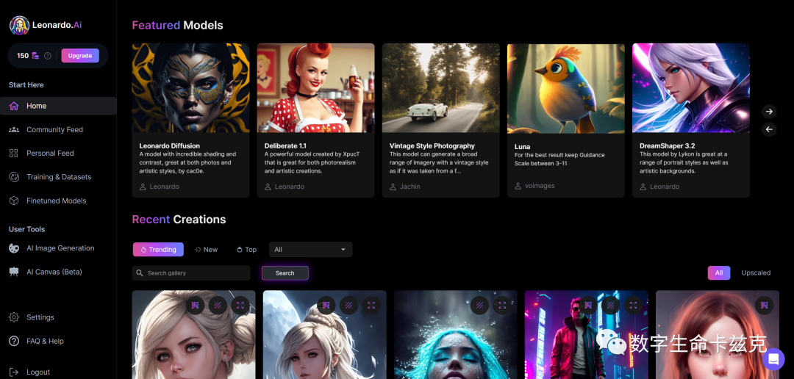Viewport: 794px width, 379px height.
Task: Click the FAQ & Help question icon
Action: point(14,341)
